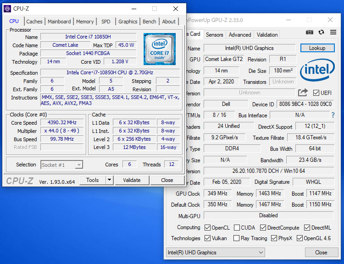
Task: Click the GPU-Z screenshot camera icon
Action: 309,33
